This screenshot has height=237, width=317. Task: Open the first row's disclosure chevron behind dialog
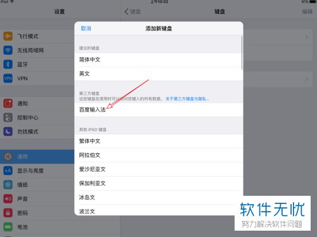307,37
